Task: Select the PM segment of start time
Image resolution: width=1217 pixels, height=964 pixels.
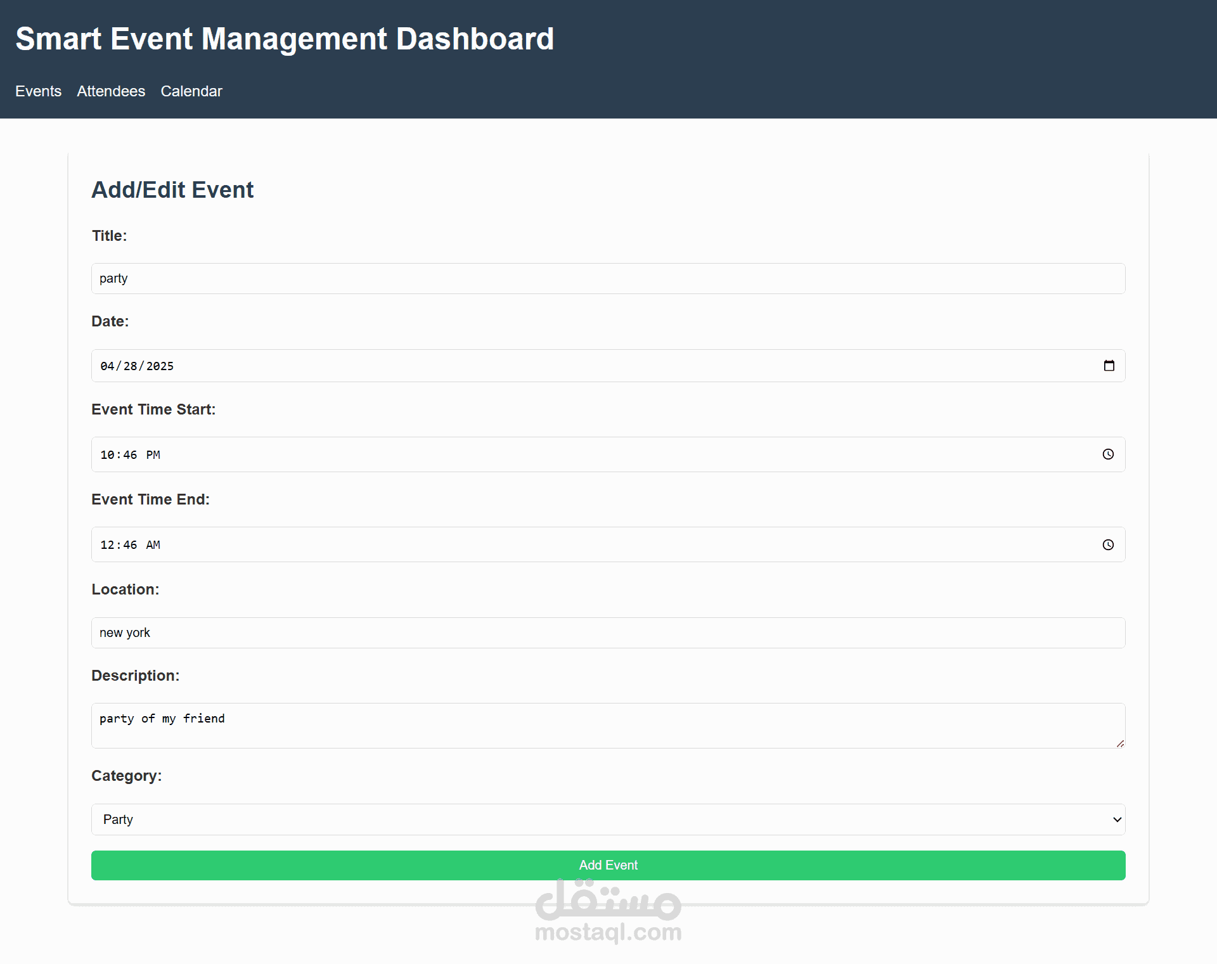Action: click(x=153, y=455)
